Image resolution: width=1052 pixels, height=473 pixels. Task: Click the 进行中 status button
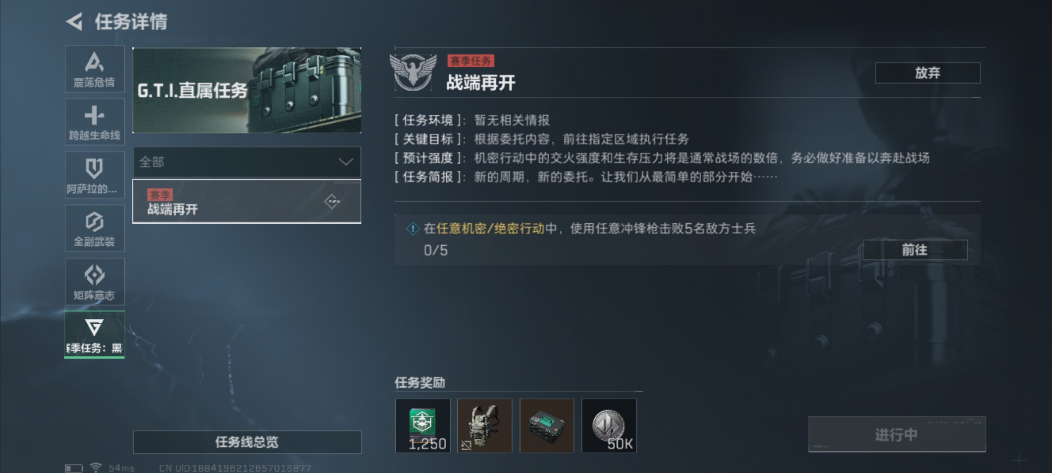[897, 434]
